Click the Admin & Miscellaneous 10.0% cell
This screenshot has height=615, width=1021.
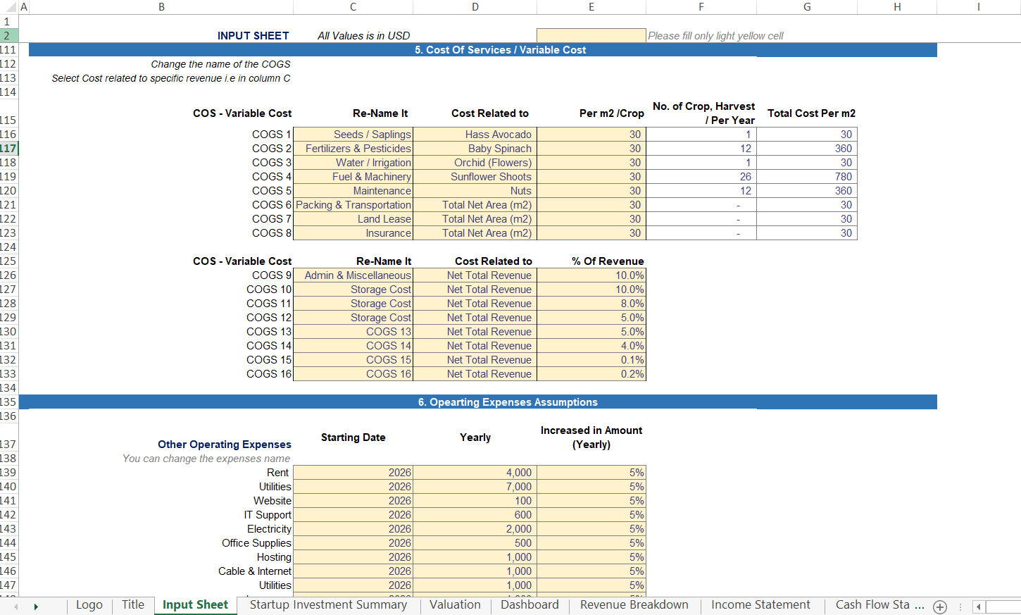click(591, 275)
